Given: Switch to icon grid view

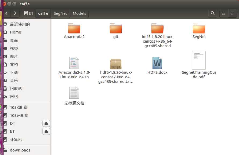Looking at the screenshot, I should pyautogui.click(x=233, y=13).
